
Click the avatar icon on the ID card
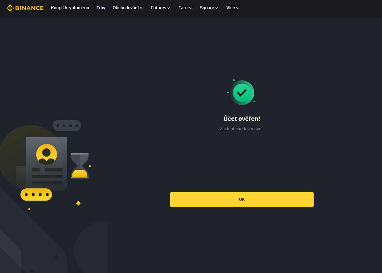[x=46, y=155]
